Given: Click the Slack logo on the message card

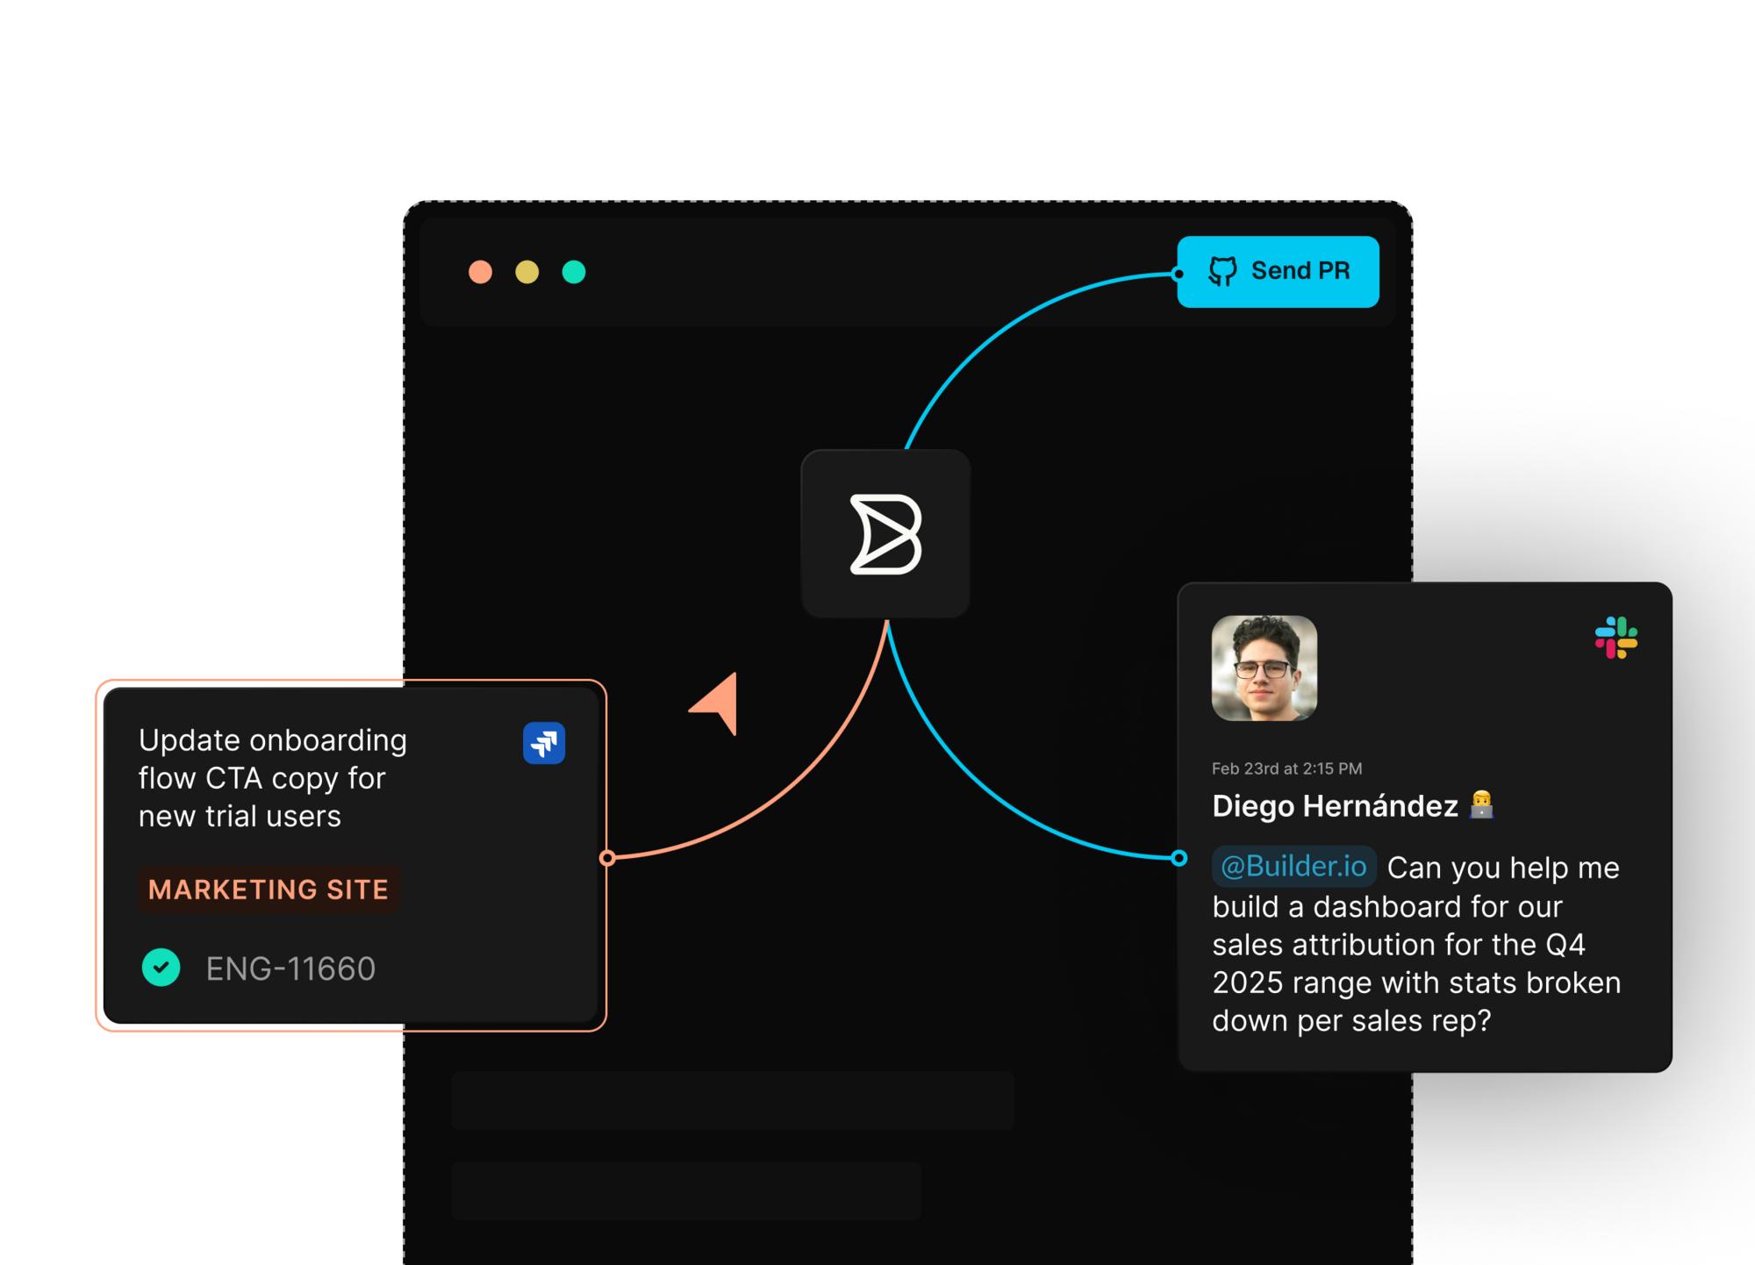Looking at the screenshot, I should pyautogui.click(x=1616, y=638).
